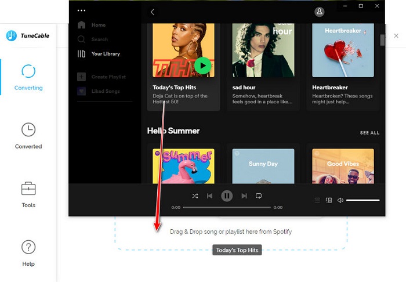Open the connect to device icon

[x=329, y=200]
